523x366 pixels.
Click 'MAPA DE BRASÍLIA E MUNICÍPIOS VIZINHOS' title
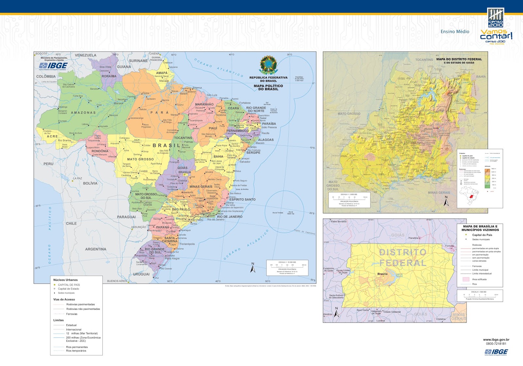[480, 228]
